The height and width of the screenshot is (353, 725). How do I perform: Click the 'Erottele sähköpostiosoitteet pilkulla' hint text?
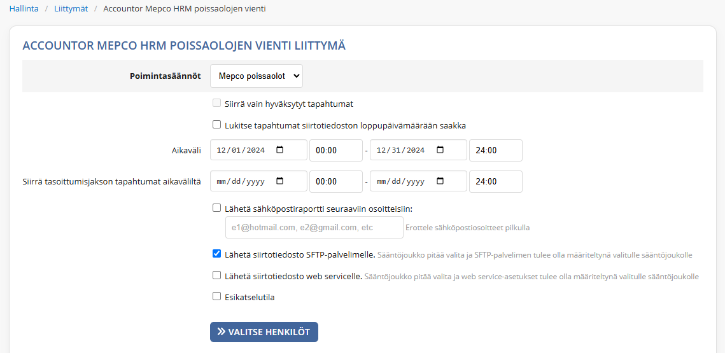pos(468,228)
